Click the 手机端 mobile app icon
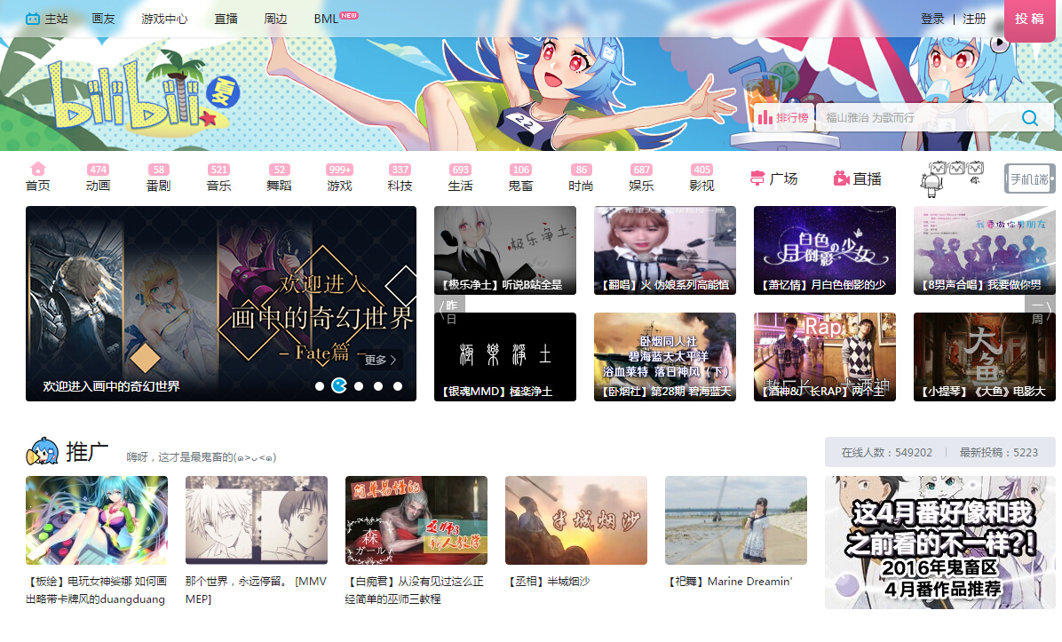1062x642 pixels. tap(1029, 178)
